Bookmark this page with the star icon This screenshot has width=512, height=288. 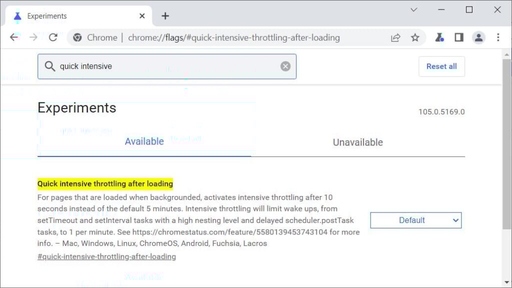(x=415, y=37)
